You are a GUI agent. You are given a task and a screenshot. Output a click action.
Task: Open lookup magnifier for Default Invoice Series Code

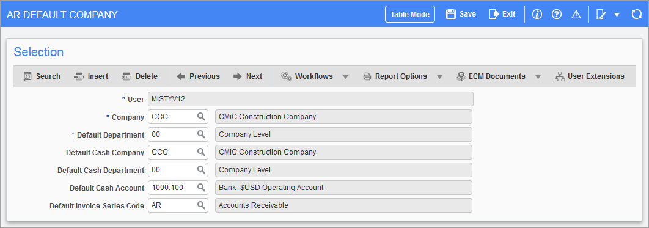tap(201, 205)
